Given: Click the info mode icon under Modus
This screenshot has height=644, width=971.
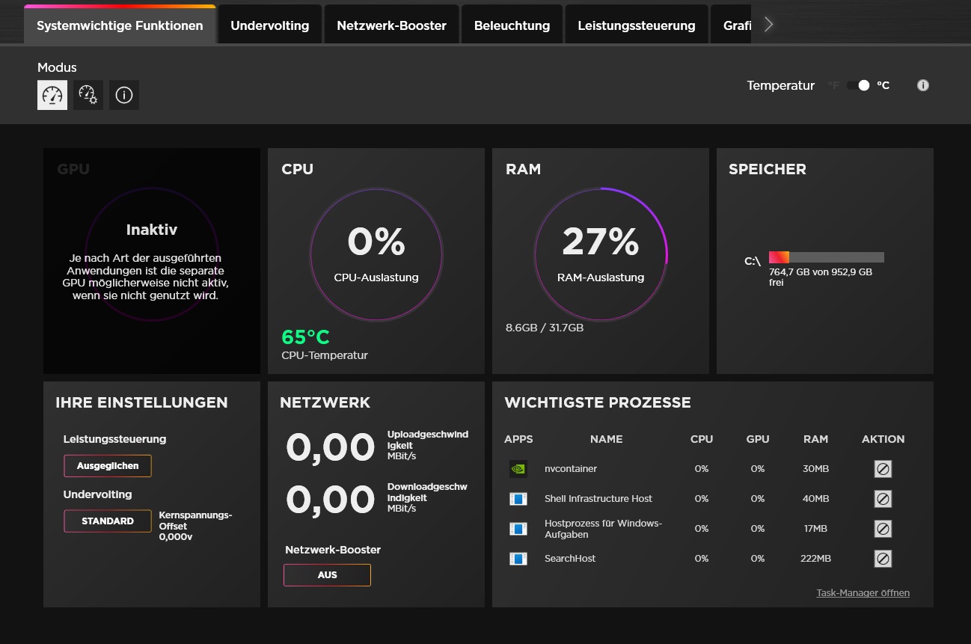Looking at the screenshot, I should [x=124, y=96].
